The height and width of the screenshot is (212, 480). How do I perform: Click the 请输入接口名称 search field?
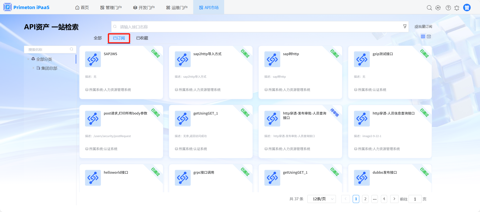tap(259, 27)
